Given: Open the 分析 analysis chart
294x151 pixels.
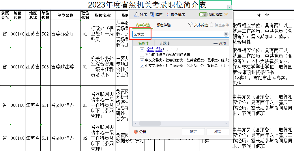Looking at the screenshot, I should pyautogui.click(x=140, y=132).
